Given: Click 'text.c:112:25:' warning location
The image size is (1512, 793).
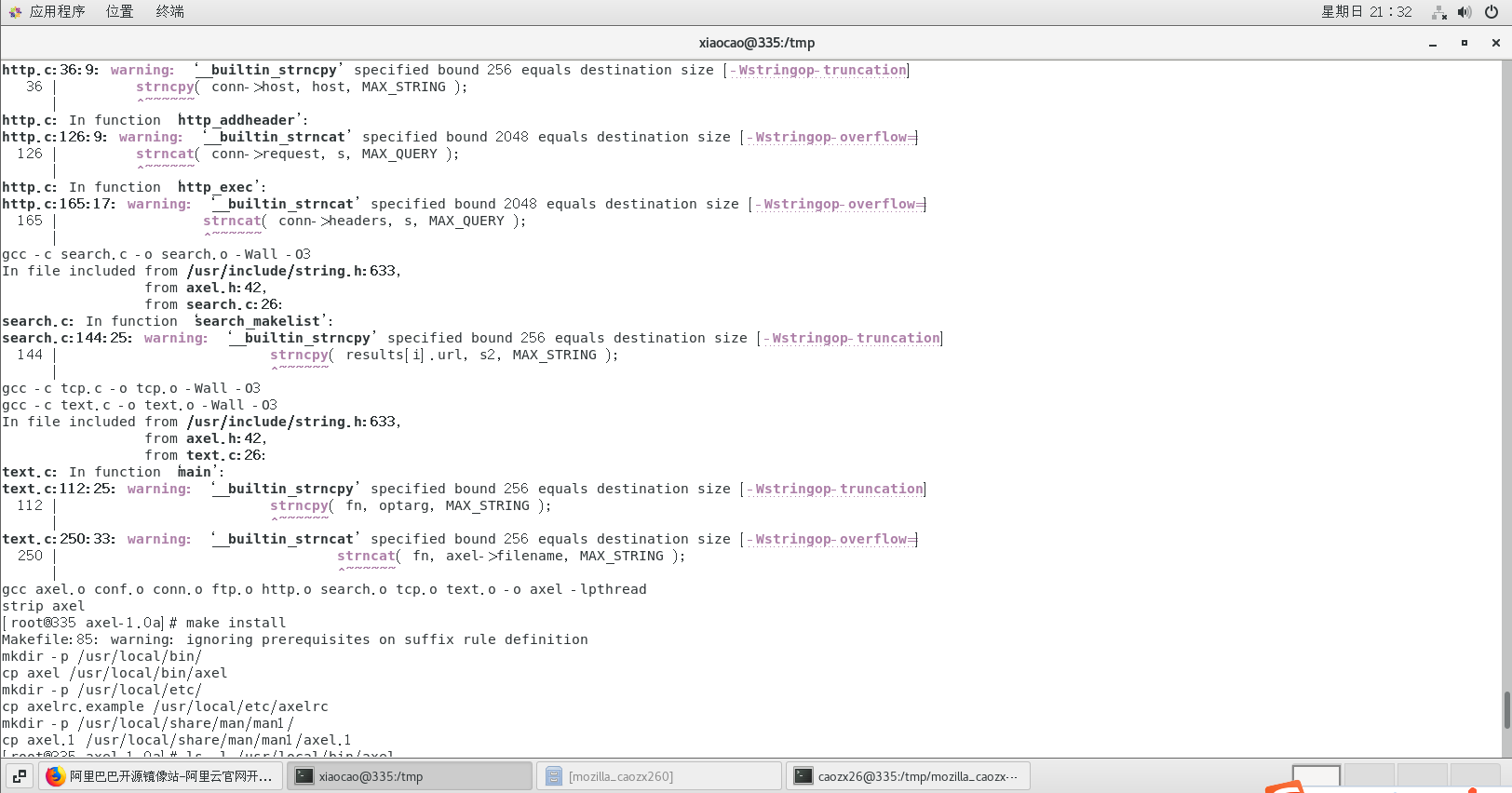Looking at the screenshot, I should (x=59, y=489).
